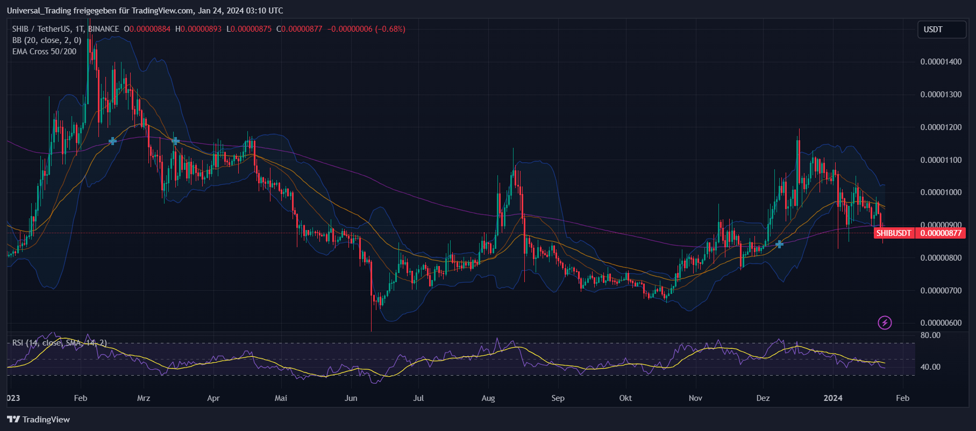976x431 pixels.
Task: Click the red SHIBUSDT price tag
Action: coord(894,233)
